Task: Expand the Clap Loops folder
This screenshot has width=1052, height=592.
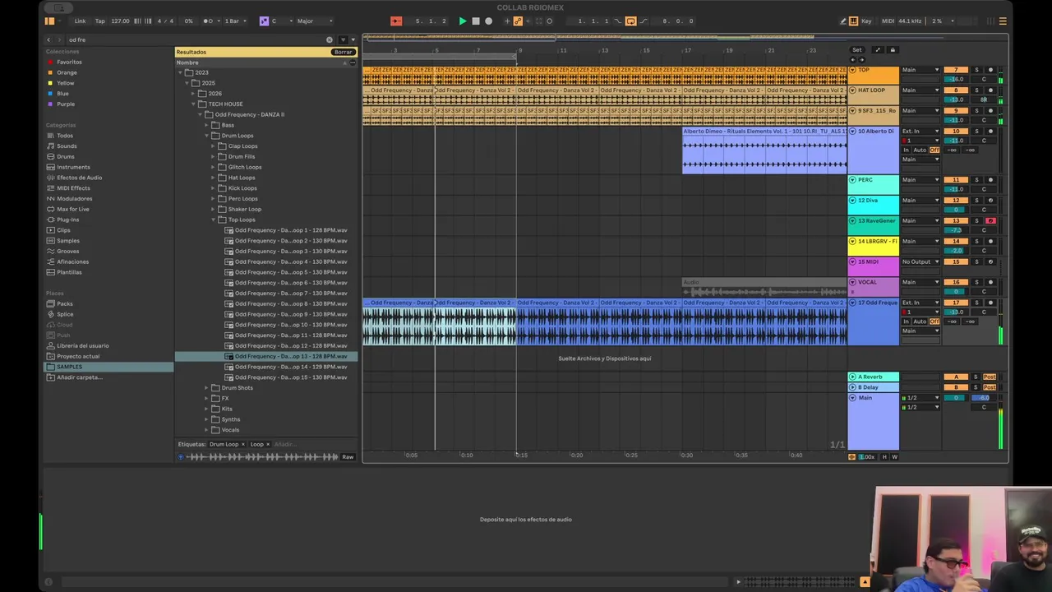Action: coord(213,146)
